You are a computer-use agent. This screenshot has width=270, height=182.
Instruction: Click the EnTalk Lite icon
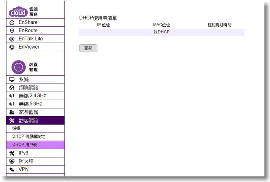coord(11,39)
